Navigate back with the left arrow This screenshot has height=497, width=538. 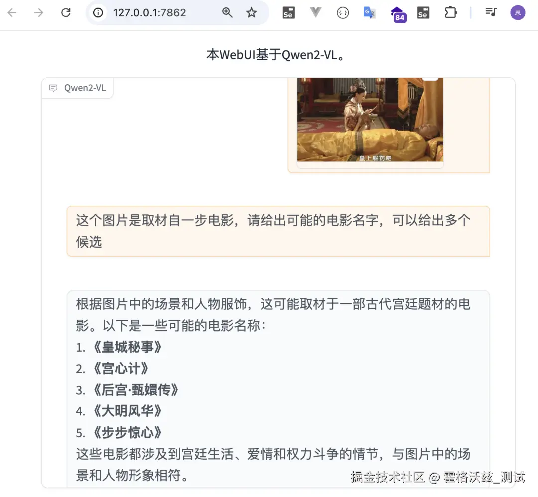point(11,13)
